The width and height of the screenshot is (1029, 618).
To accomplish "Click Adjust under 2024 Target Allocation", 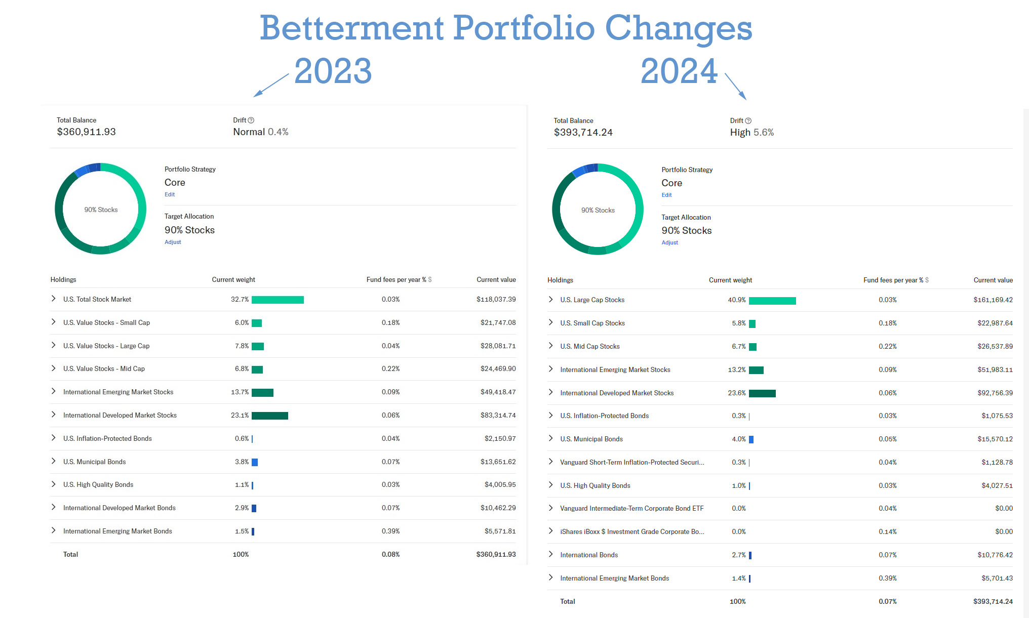I will (x=669, y=243).
